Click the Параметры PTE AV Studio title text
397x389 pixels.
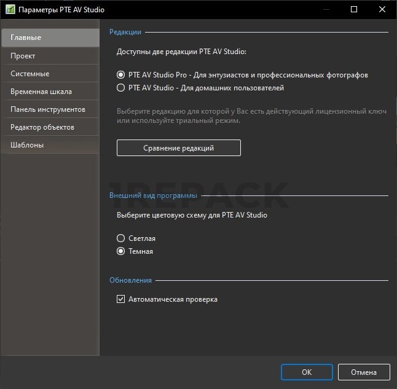(x=61, y=10)
